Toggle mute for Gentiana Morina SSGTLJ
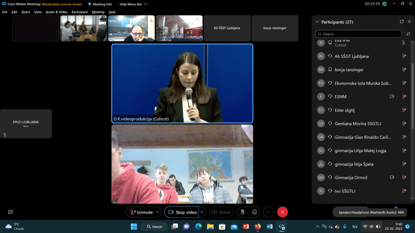415x233 pixels. click(x=404, y=123)
